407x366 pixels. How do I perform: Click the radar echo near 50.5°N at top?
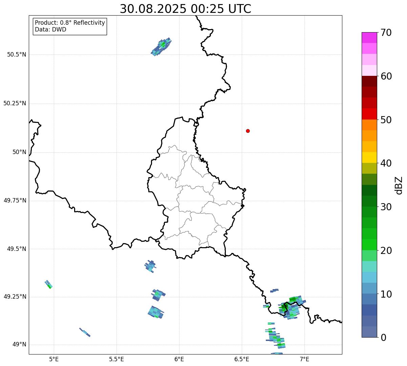click(x=161, y=47)
